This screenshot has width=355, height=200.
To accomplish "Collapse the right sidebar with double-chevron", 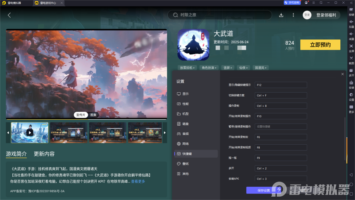I will tap(351, 3).
